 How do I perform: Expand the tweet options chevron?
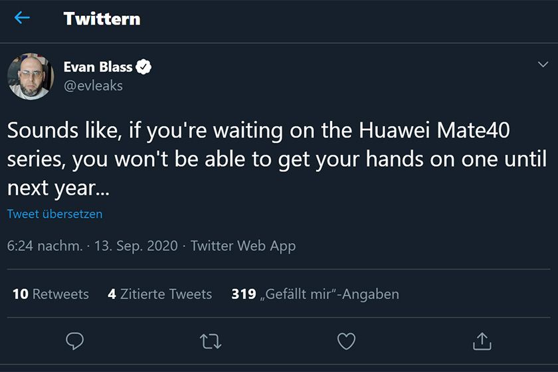[541, 64]
